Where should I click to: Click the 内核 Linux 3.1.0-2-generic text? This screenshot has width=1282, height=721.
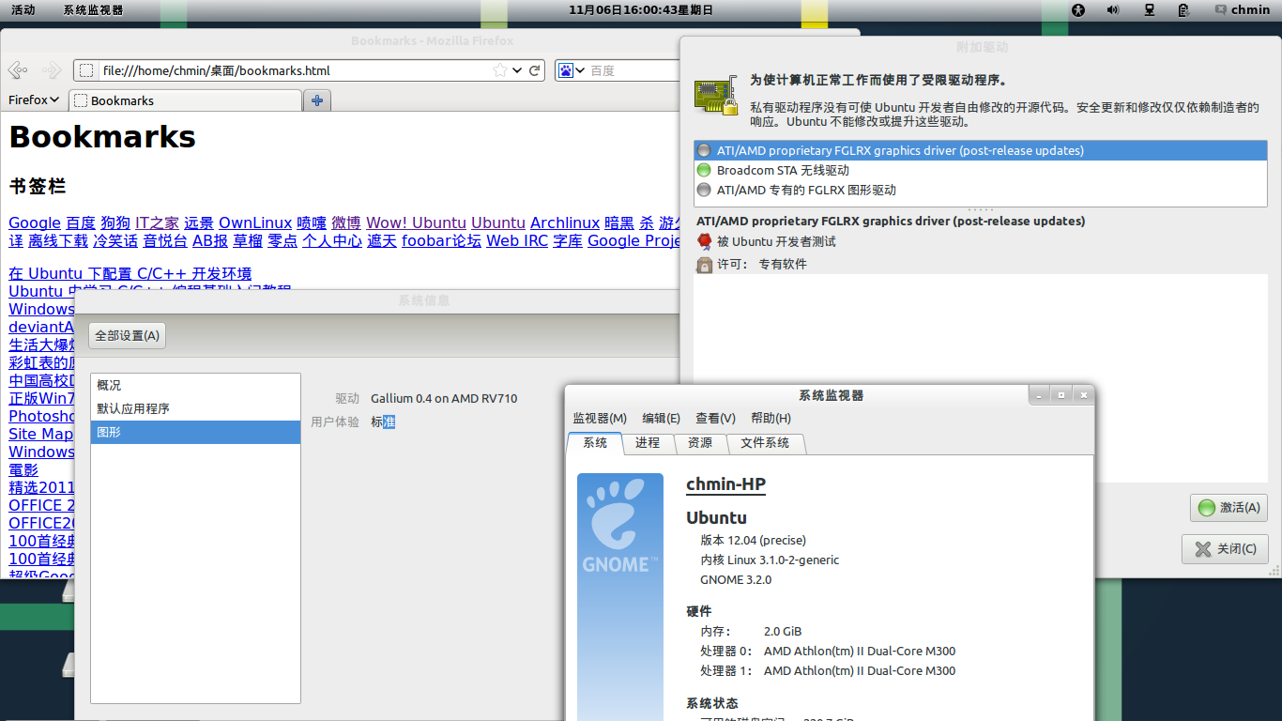coord(770,560)
